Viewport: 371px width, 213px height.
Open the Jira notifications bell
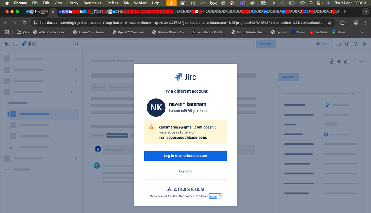339,43
